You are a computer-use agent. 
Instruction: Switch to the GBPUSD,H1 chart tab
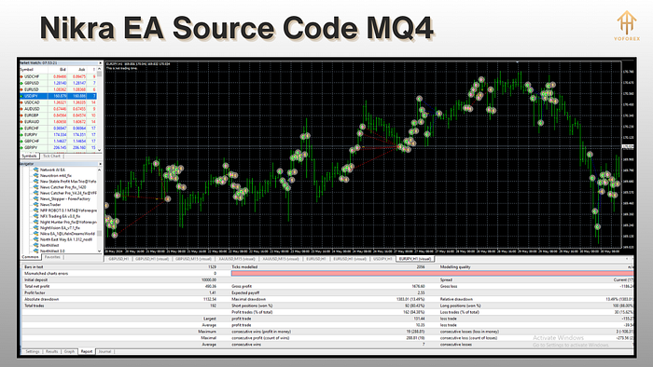pyautogui.click(x=118, y=259)
